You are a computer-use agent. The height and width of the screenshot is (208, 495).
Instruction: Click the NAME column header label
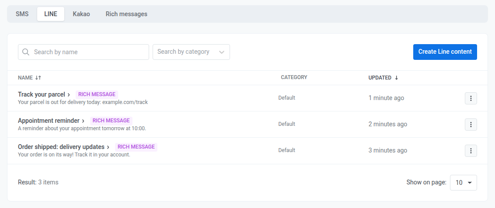coord(25,78)
